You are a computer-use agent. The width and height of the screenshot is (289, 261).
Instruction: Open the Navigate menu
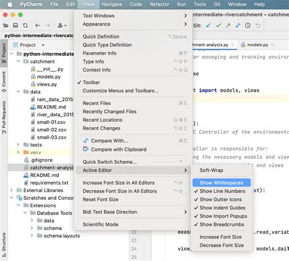112,4
